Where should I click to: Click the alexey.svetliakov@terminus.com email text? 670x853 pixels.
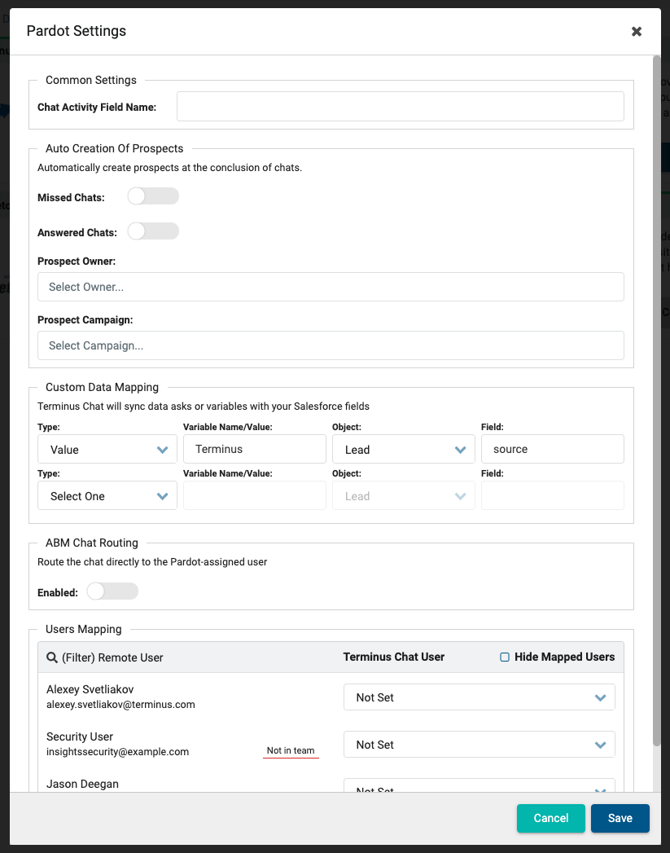pos(120,705)
